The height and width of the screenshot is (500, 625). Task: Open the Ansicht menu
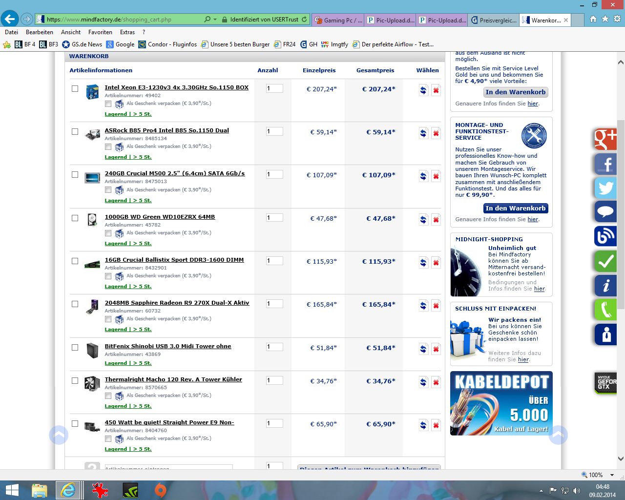point(71,32)
